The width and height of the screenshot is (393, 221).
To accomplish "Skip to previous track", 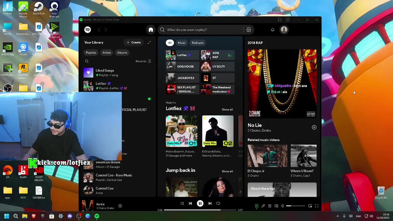I will 190,204.
